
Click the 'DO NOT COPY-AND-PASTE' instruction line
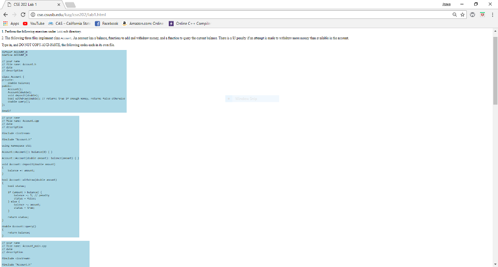[58, 45]
